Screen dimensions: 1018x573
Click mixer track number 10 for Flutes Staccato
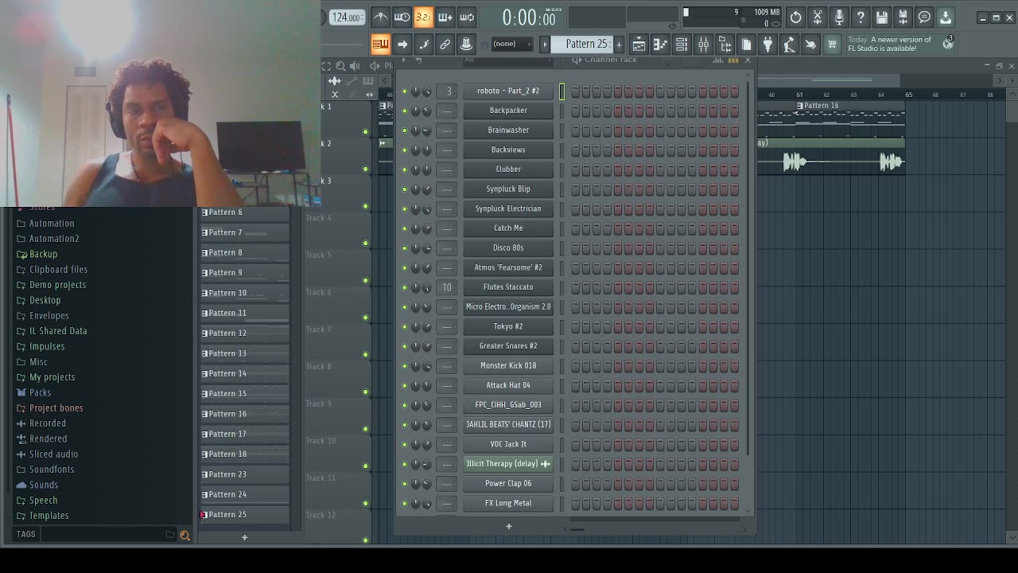point(447,287)
